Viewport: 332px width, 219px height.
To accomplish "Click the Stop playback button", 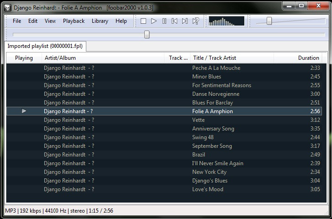I will pos(143,21).
